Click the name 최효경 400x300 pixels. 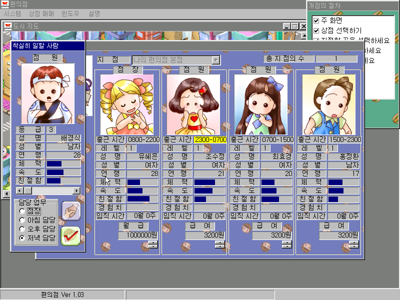coord(282,156)
